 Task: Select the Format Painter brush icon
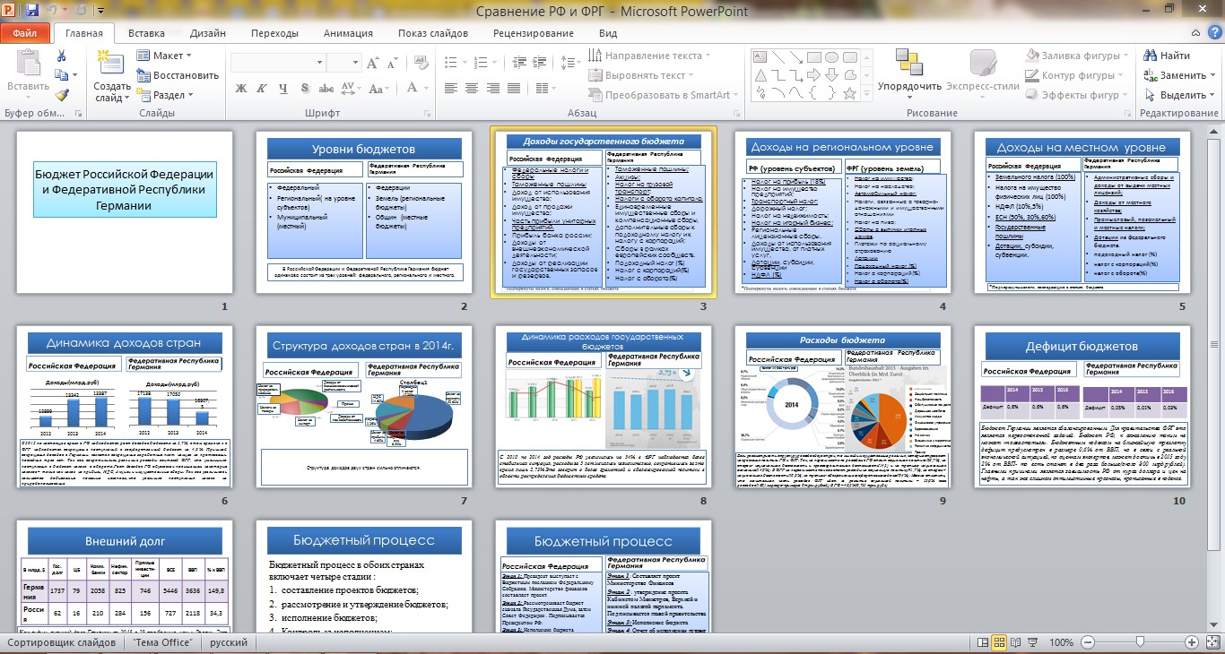coord(61,95)
